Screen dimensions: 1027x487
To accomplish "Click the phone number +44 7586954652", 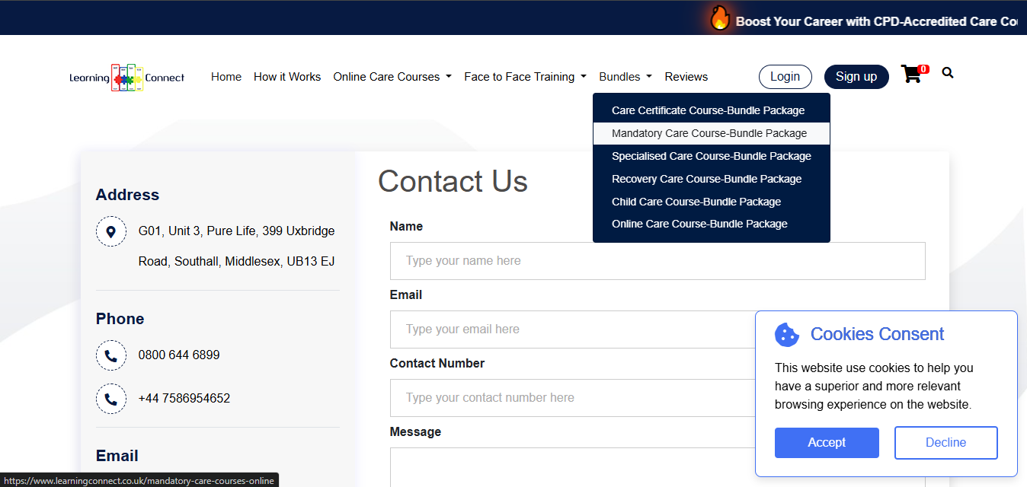I will [x=184, y=398].
